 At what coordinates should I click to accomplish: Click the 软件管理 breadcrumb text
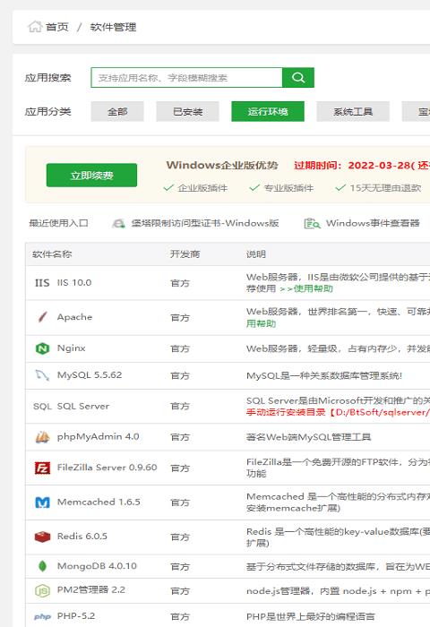coord(113,27)
